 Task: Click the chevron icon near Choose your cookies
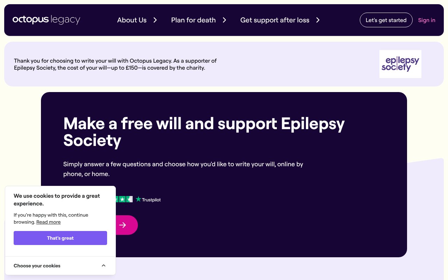tap(104, 265)
